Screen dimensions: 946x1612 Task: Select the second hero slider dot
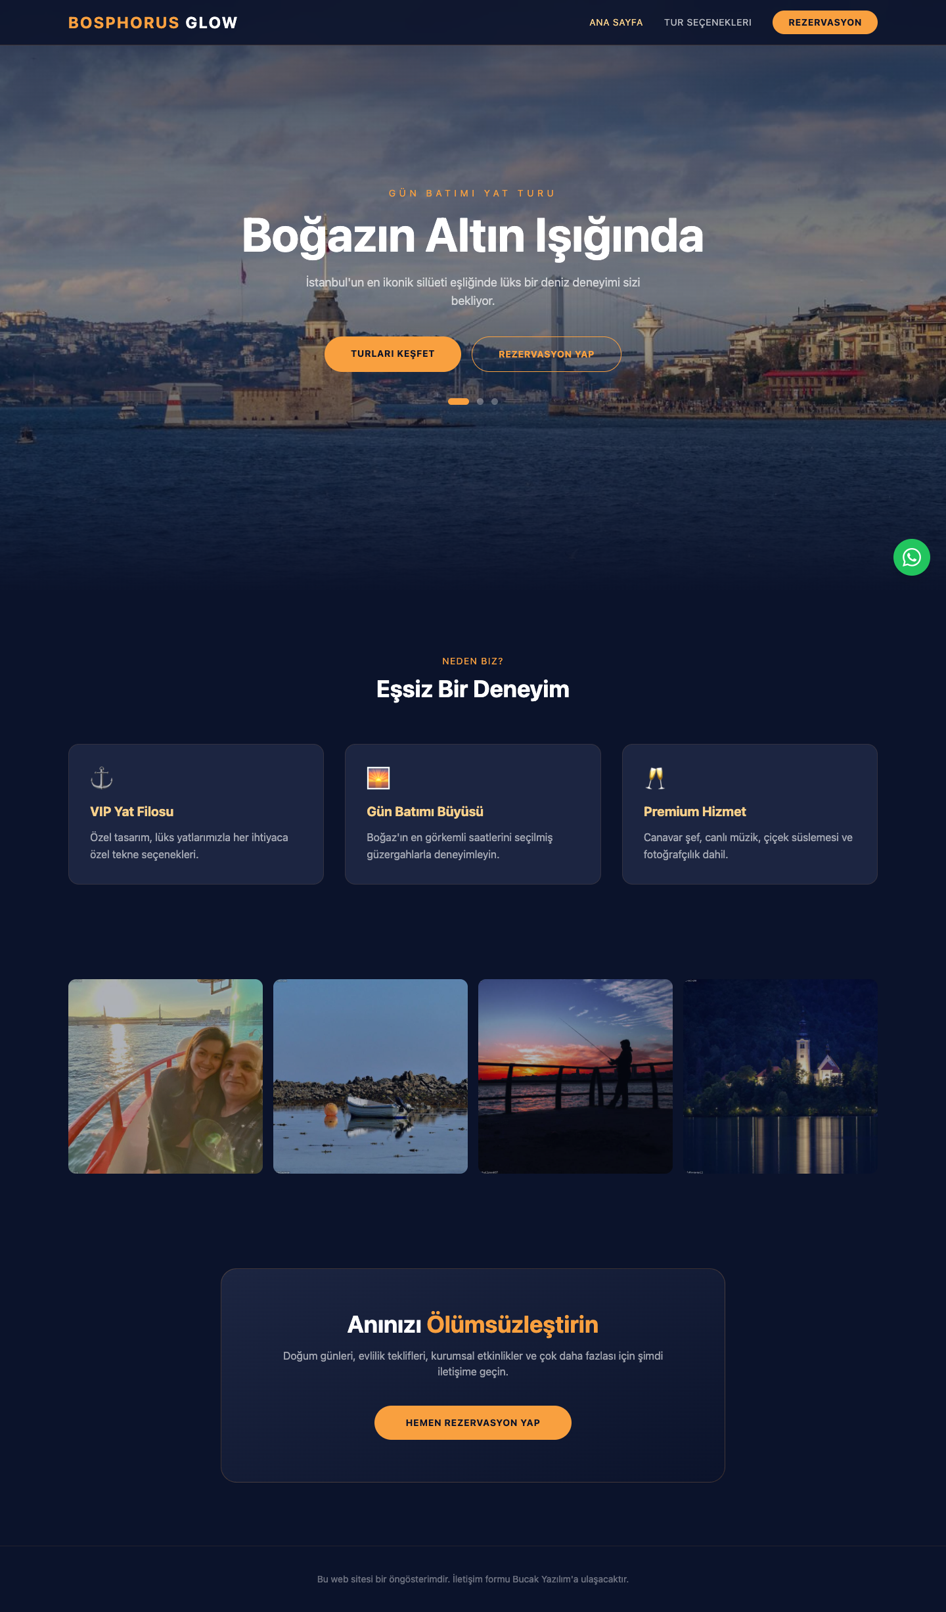coord(480,402)
